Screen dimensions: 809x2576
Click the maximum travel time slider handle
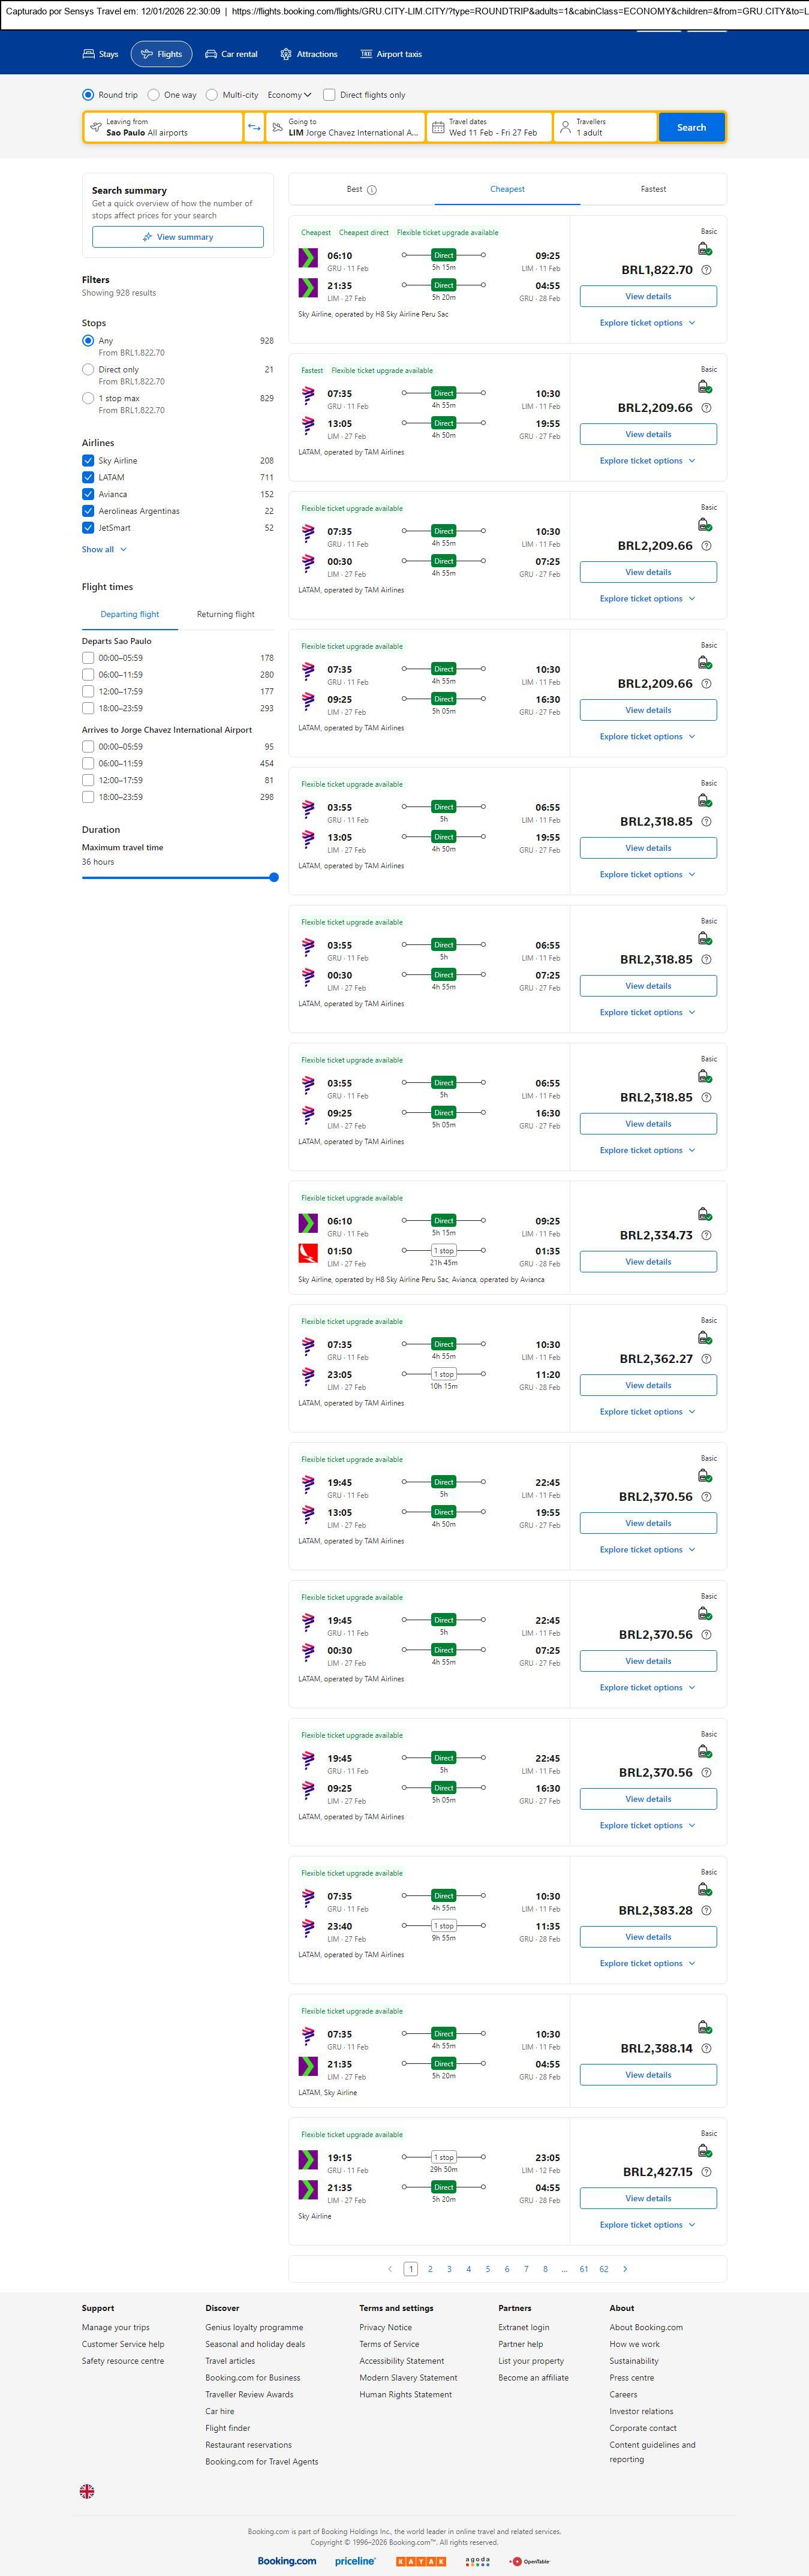pos(274,877)
